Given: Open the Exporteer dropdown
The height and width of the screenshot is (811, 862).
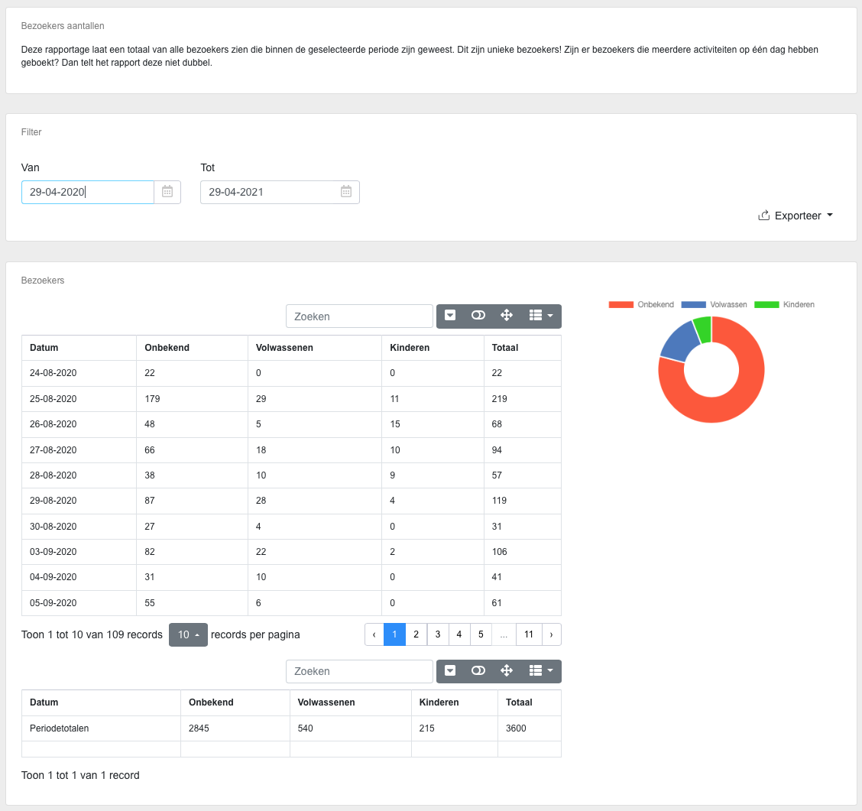Looking at the screenshot, I should pos(796,216).
